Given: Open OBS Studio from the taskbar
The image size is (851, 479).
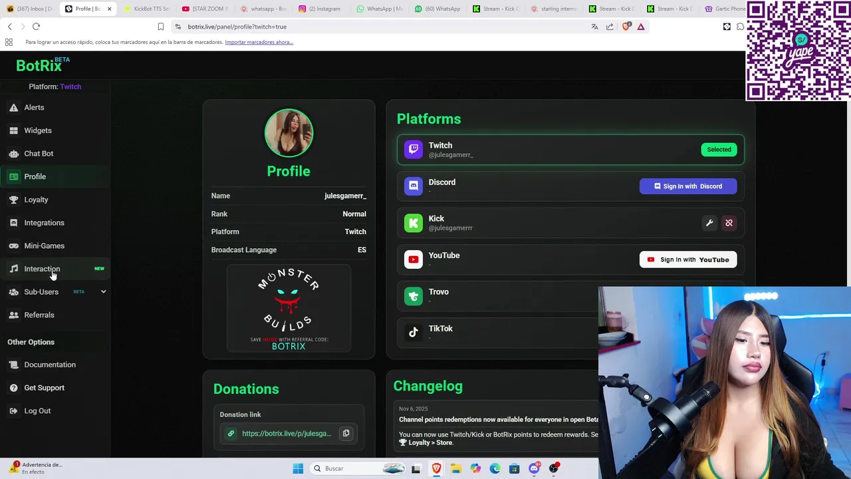Looking at the screenshot, I should coord(553,468).
